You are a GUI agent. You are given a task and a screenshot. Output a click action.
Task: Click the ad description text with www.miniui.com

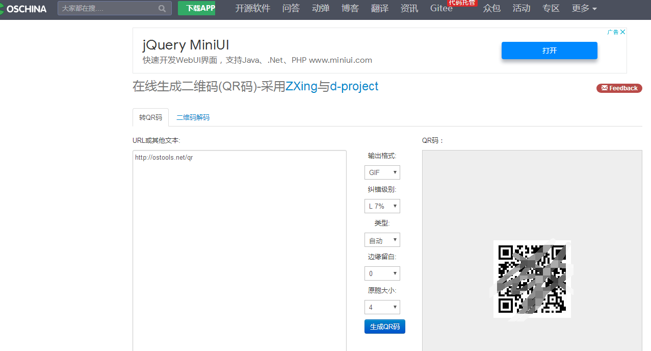[257, 60]
